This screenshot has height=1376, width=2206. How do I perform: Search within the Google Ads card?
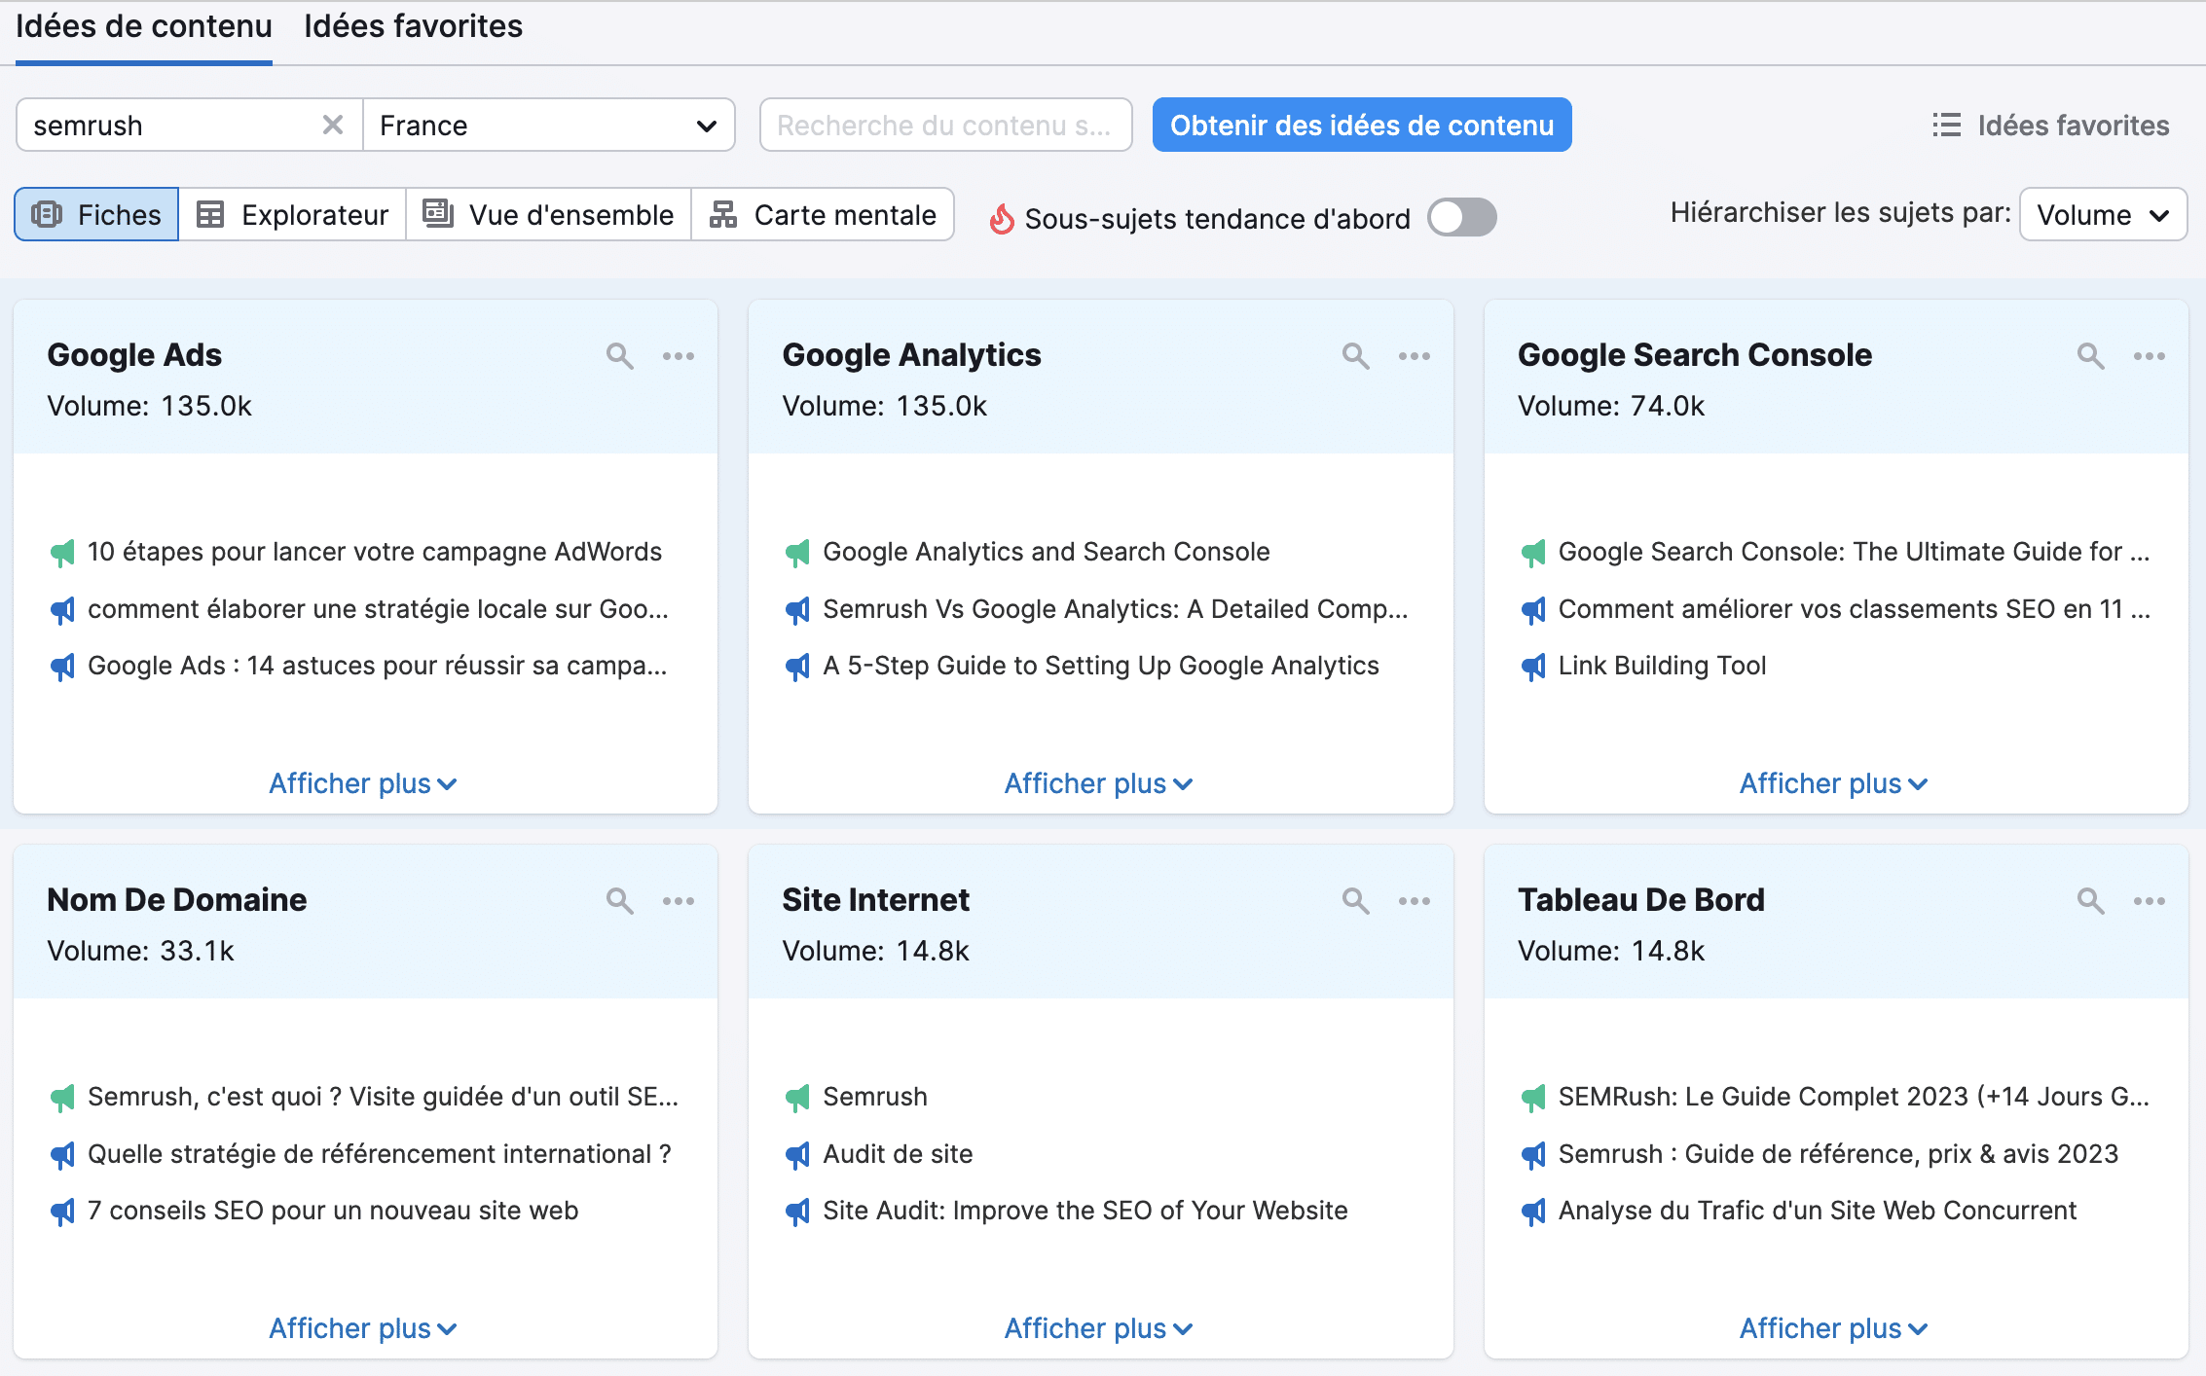coord(620,356)
